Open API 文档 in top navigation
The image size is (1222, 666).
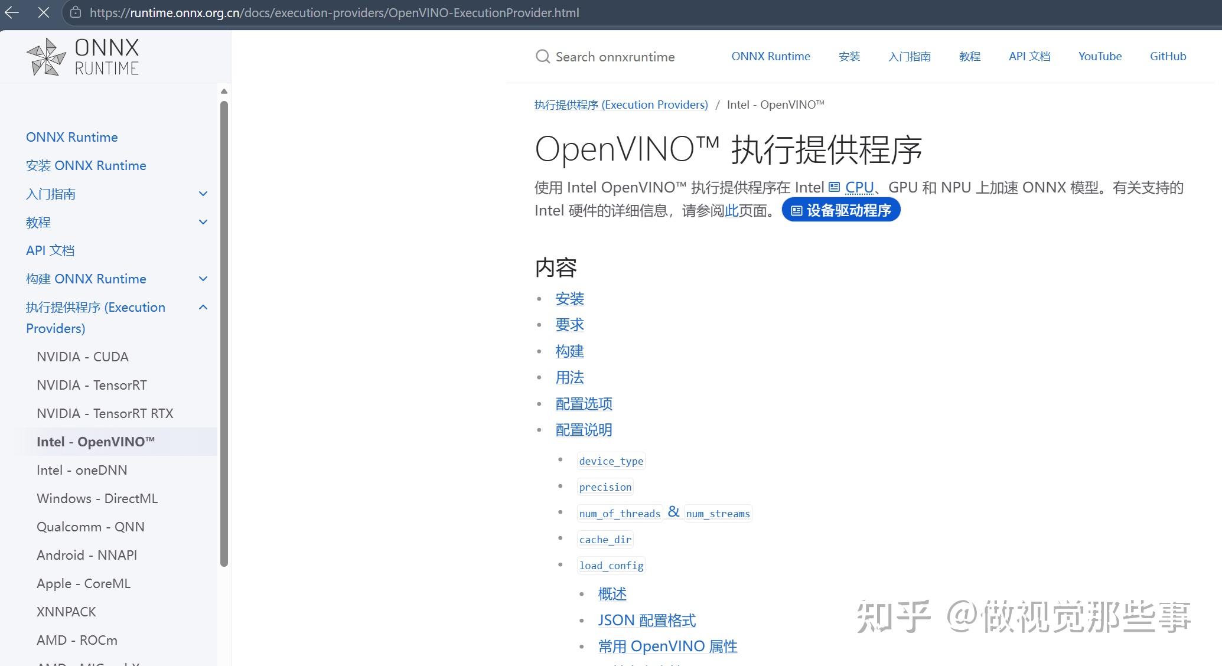point(1029,56)
